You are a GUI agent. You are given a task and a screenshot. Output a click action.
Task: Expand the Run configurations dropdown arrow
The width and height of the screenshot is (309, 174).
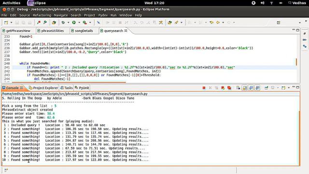coord(79,23)
